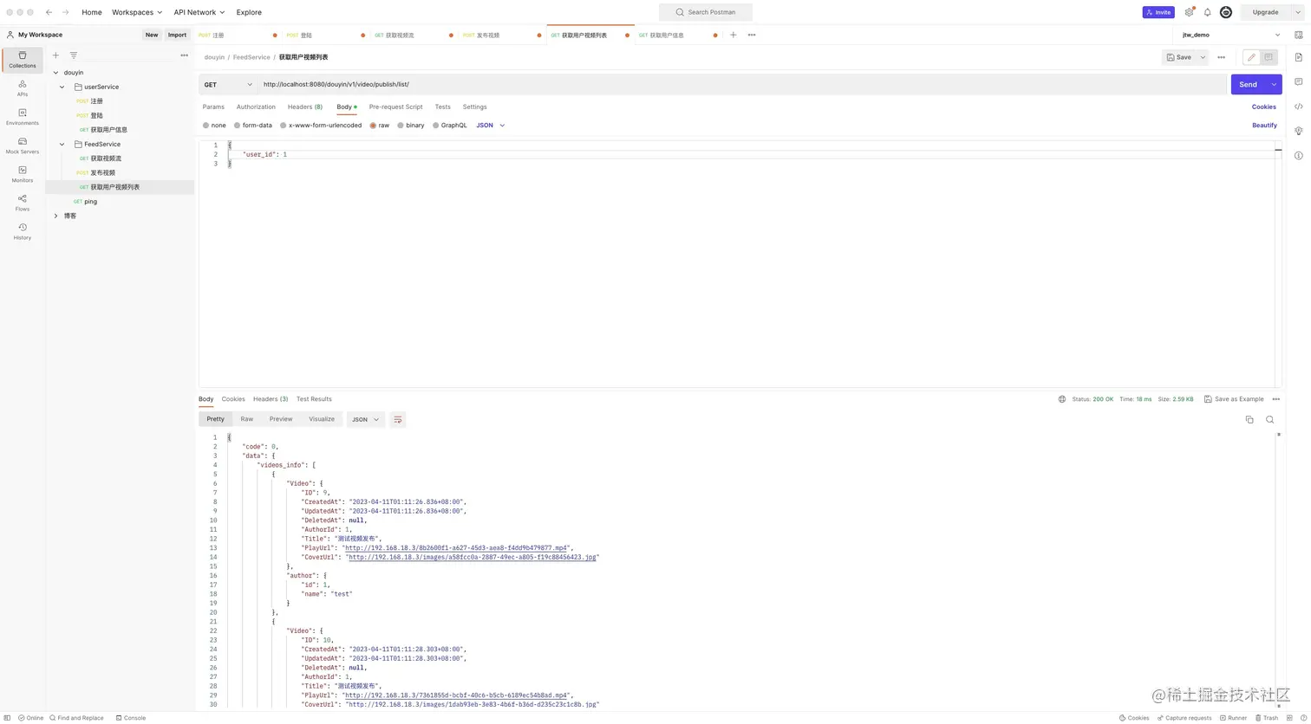This screenshot has height=724, width=1311.
Task: Click the Save as Example button
Action: click(1234, 399)
